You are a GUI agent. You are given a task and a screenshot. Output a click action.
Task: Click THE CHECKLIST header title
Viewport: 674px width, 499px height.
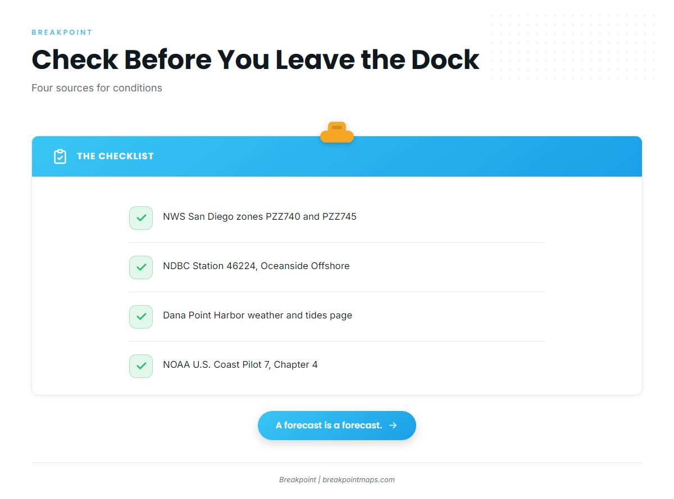point(115,156)
